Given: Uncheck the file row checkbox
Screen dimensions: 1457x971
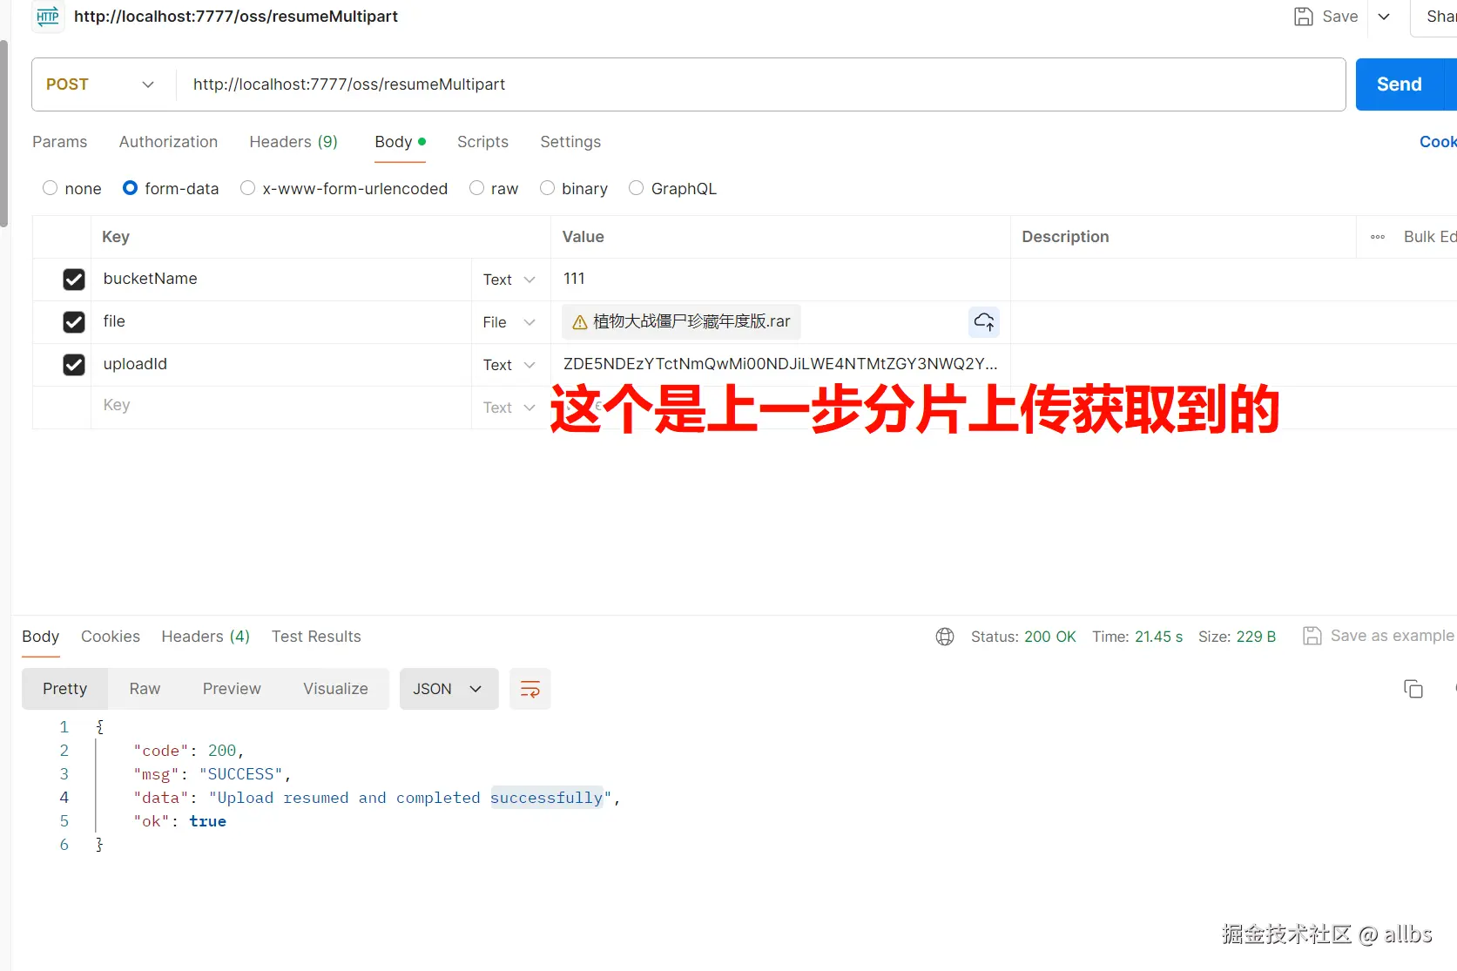Looking at the screenshot, I should pyautogui.click(x=74, y=322).
